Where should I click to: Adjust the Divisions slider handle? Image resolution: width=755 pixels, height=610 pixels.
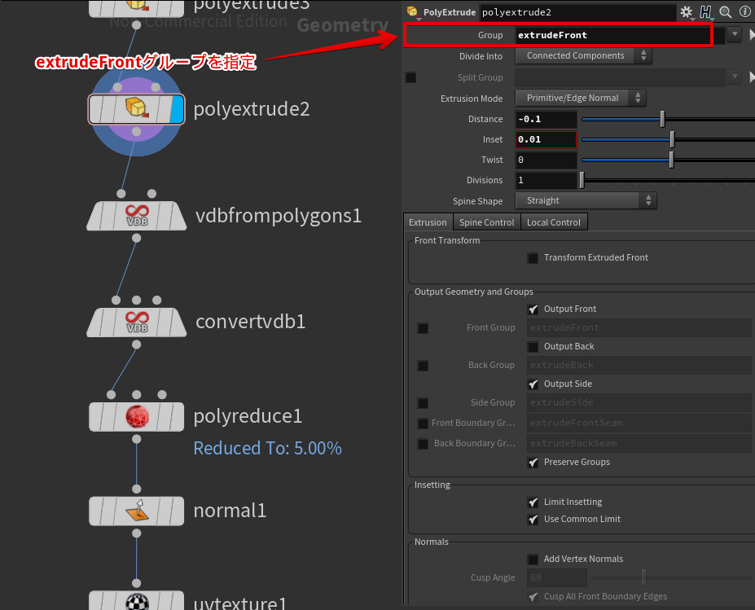click(582, 180)
